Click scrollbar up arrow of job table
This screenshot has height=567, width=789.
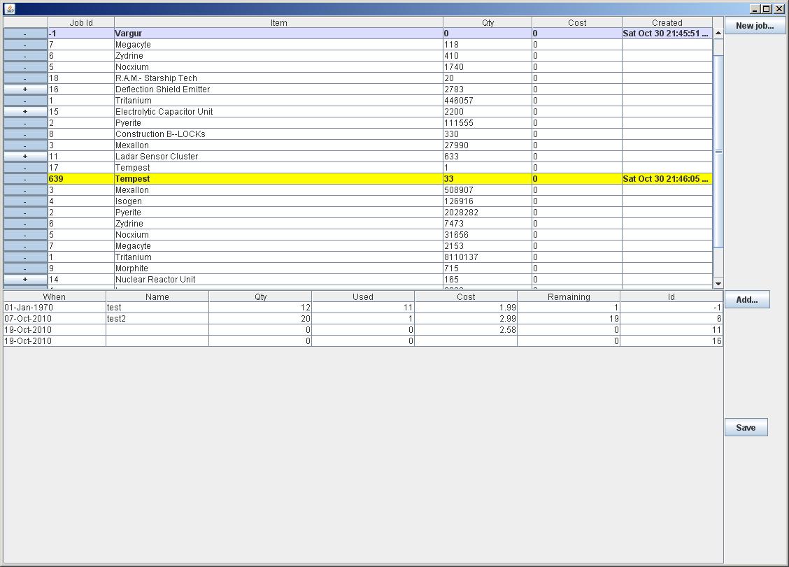pos(718,33)
